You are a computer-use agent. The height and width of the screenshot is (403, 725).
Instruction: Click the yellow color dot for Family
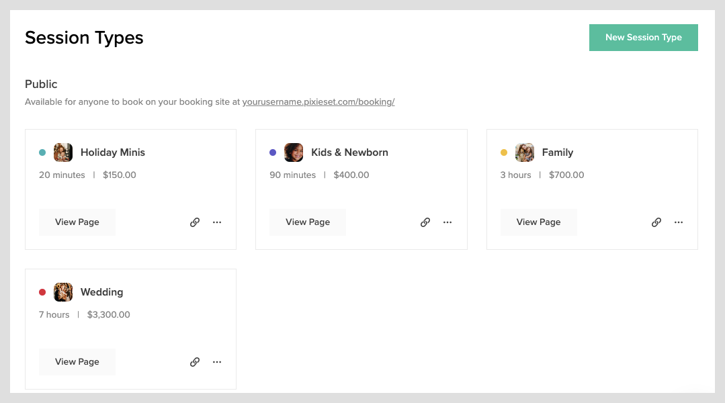[504, 152]
